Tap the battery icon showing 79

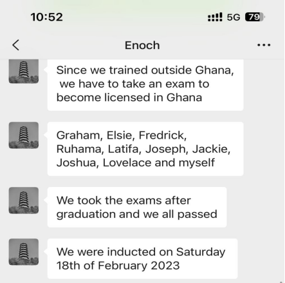[255, 17]
